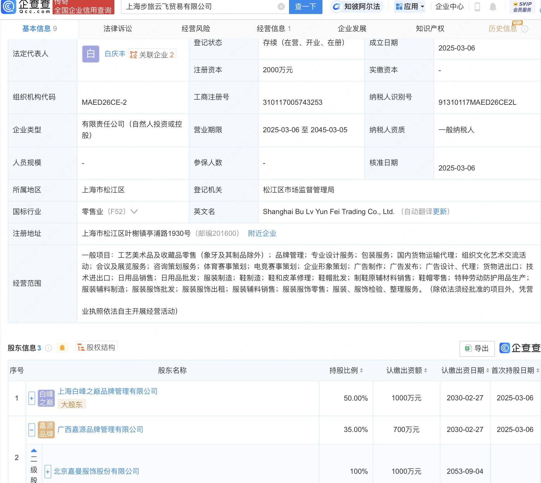Image resolution: width=541 pixels, height=483 pixels.
Task: Collapse the 二级股 sub-shareholder arrow
Action: (34, 450)
